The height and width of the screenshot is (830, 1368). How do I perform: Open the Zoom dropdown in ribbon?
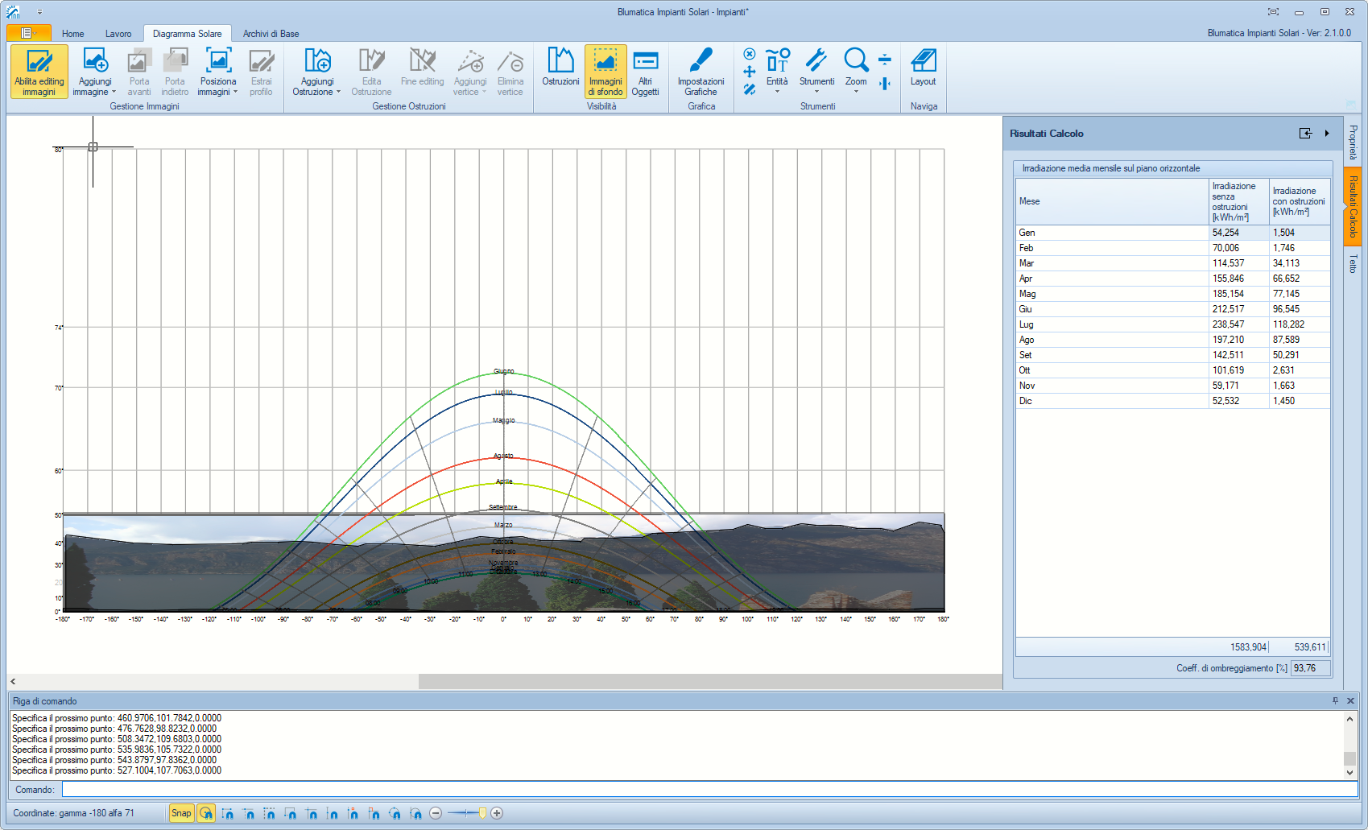tap(856, 90)
